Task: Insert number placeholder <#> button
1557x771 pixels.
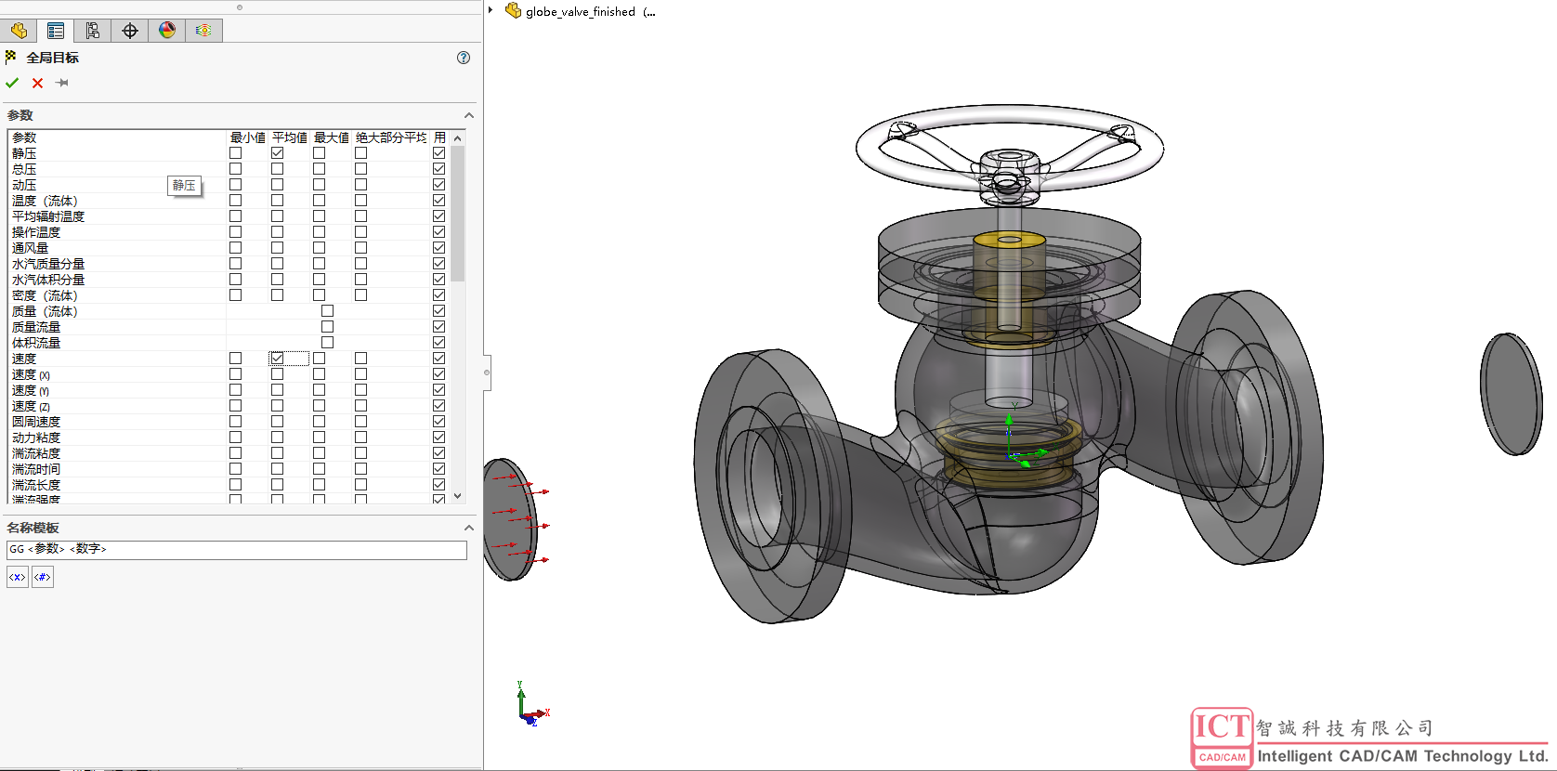Action: pyautogui.click(x=43, y=577)
